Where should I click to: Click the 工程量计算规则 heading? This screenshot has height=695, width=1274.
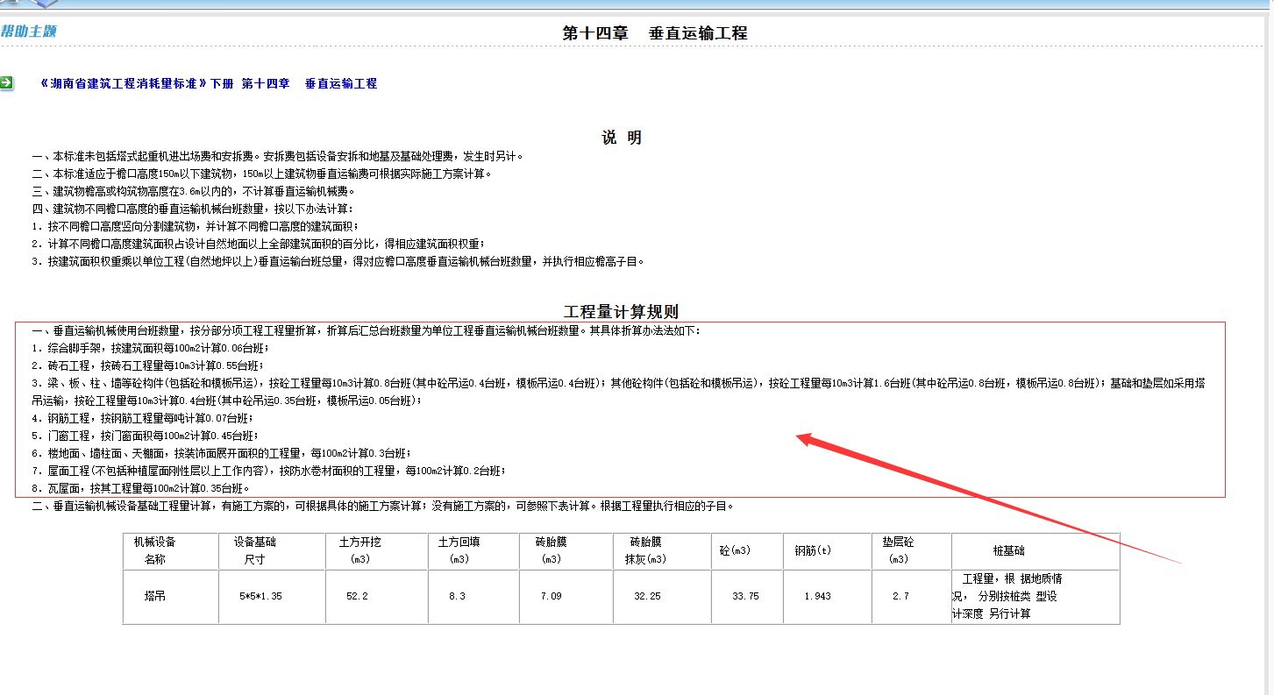(621, 312)
